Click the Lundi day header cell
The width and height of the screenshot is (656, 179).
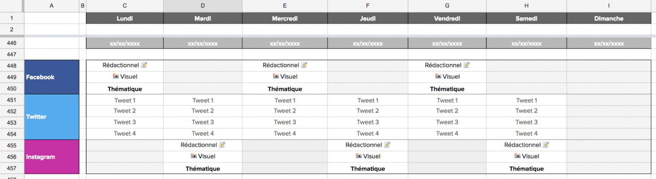tap(124, 18)
